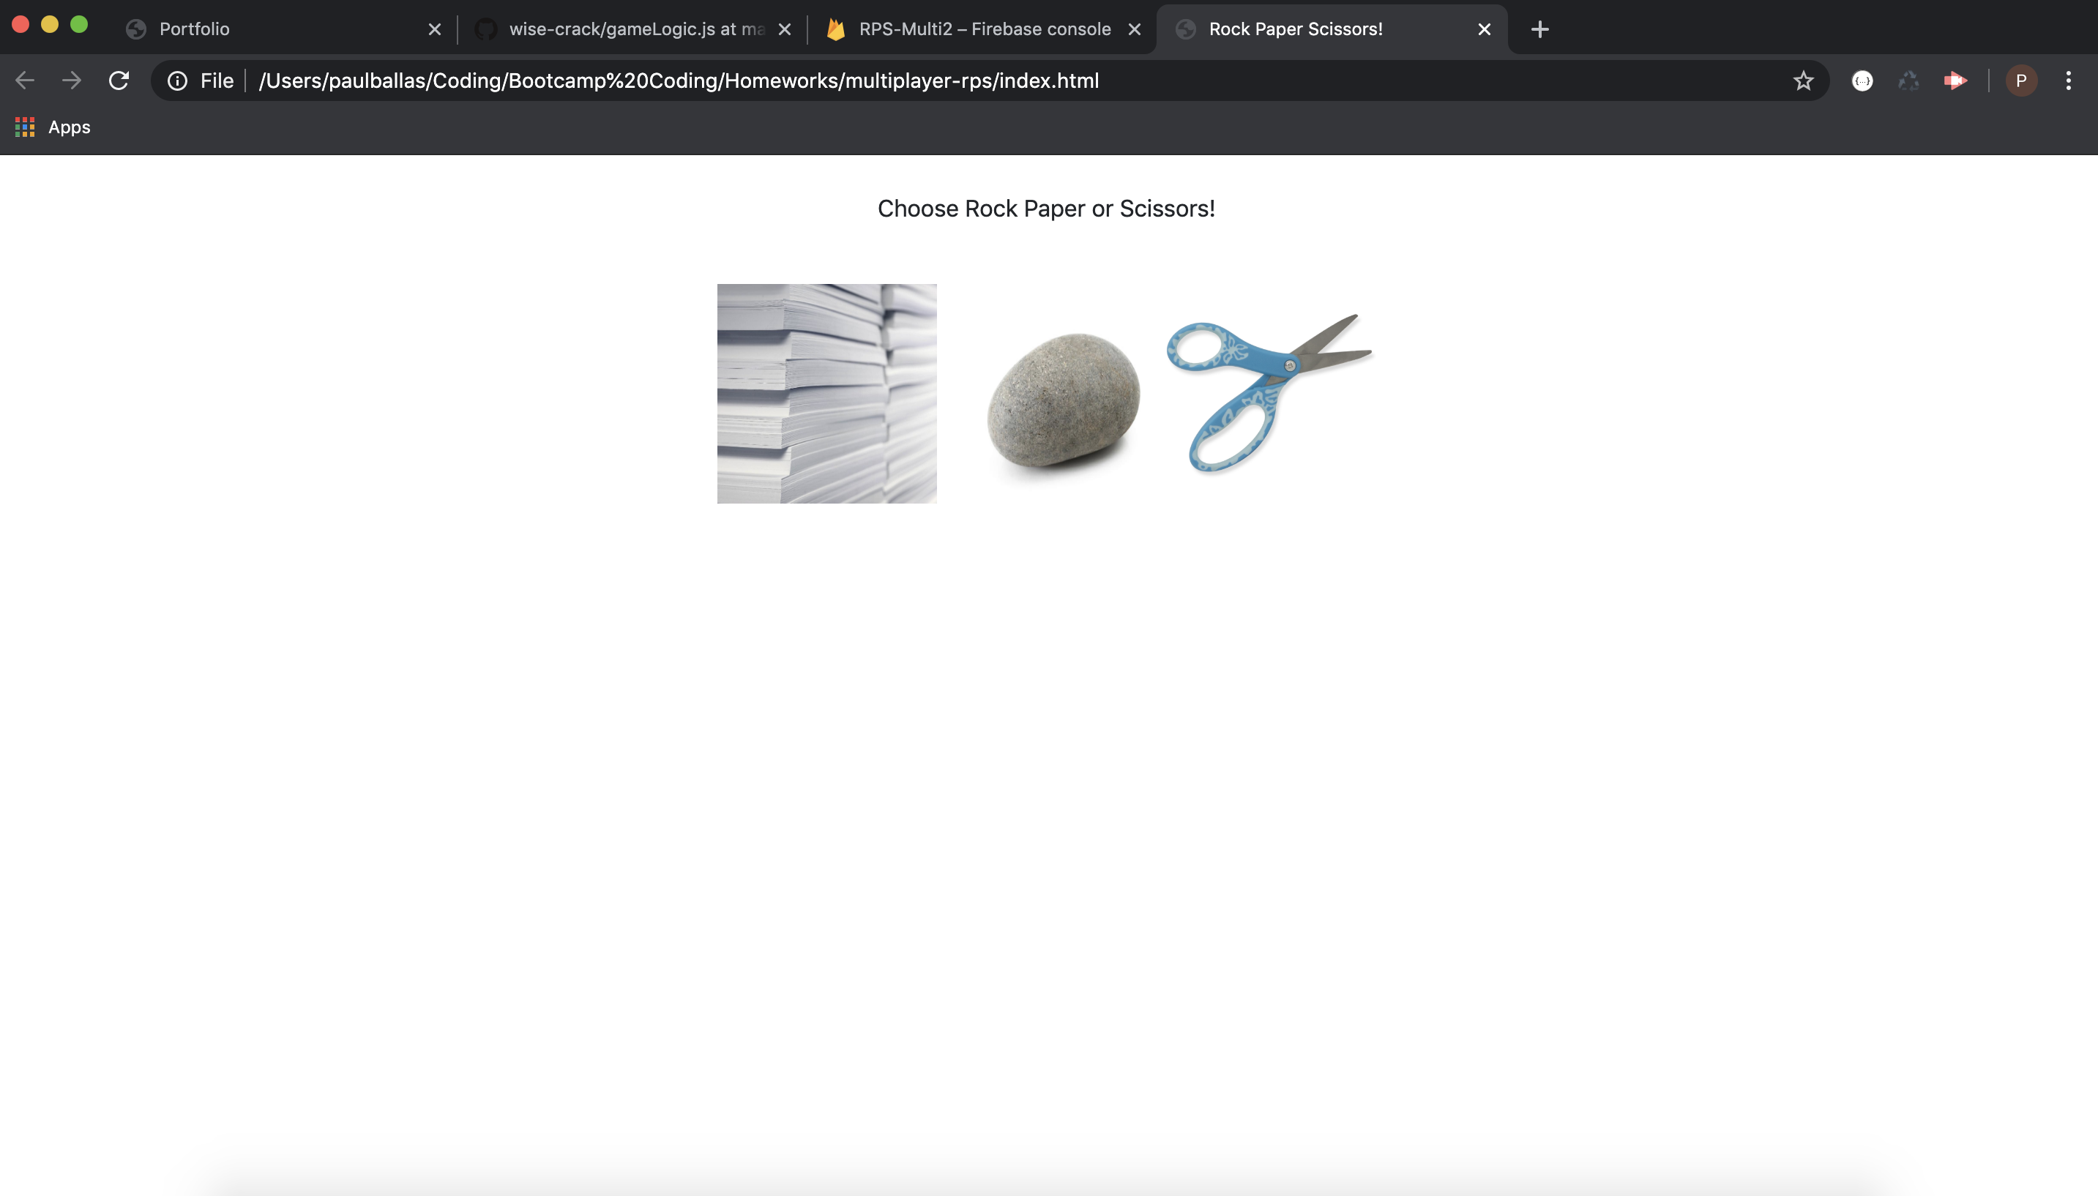Open the red video recorder extension icon
This screenshot has height=1196, width=2098.
click(1955, 81)
